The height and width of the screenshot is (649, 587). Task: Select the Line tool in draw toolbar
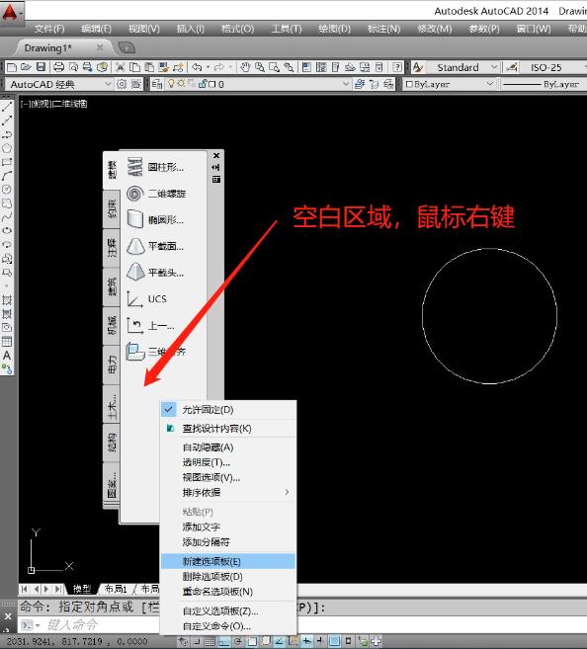tap(7, 107)
